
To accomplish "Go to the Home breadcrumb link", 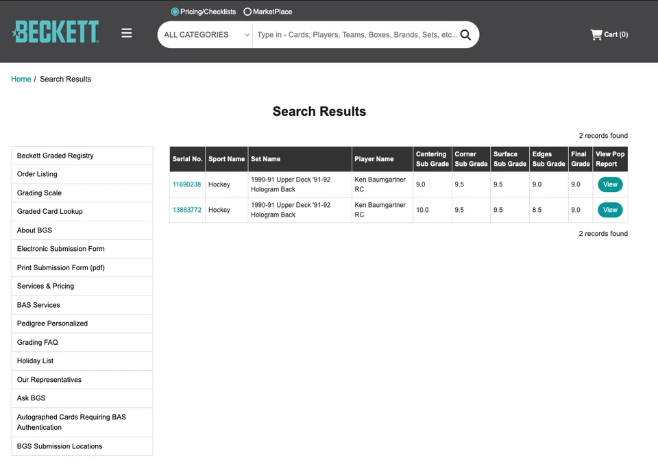I will click(21, 79).
